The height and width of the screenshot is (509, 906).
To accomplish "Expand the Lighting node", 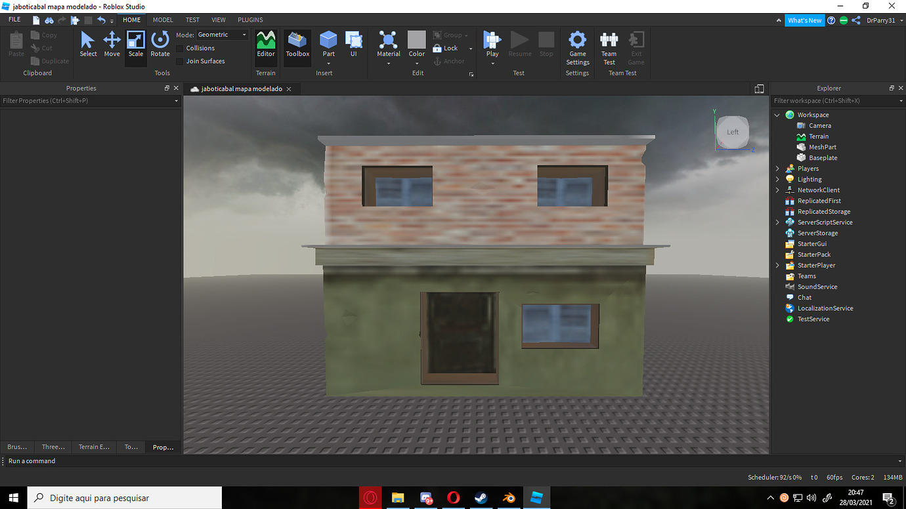I will tap(777, 179).
